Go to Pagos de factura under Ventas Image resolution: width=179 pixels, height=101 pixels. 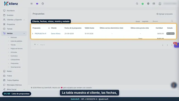(x=17, y=49)
